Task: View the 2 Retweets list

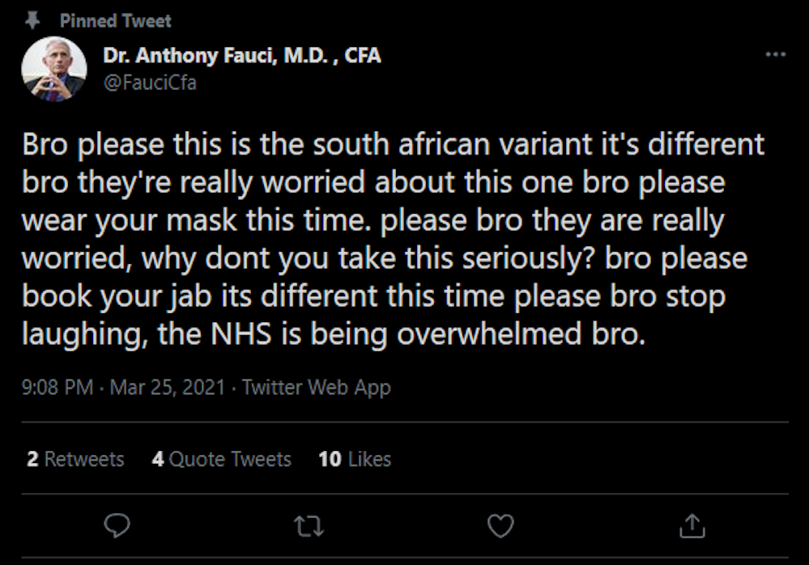Action: tap(75, 459)
